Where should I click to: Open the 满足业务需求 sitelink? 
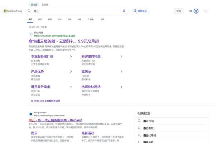click(40, 87)
